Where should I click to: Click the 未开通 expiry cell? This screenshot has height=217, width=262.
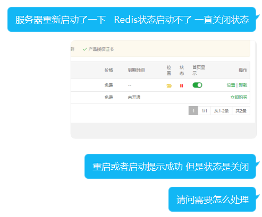pos(134,97)
